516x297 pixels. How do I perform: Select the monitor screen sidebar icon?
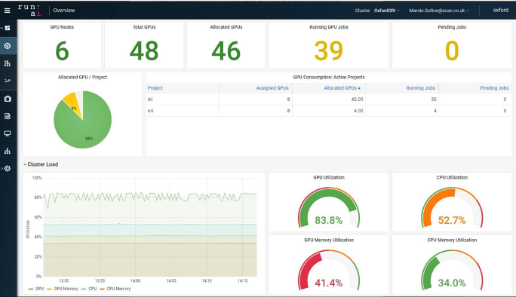tap(8, 133)
